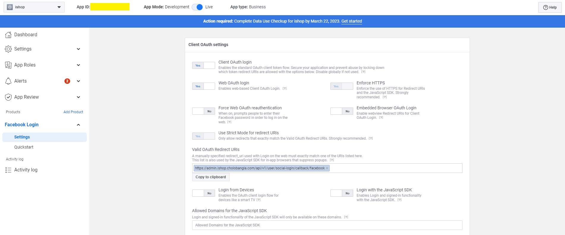Toggle App Mode to Live
The height and width of the screenshot is (235, 565).
click(197, 7)
